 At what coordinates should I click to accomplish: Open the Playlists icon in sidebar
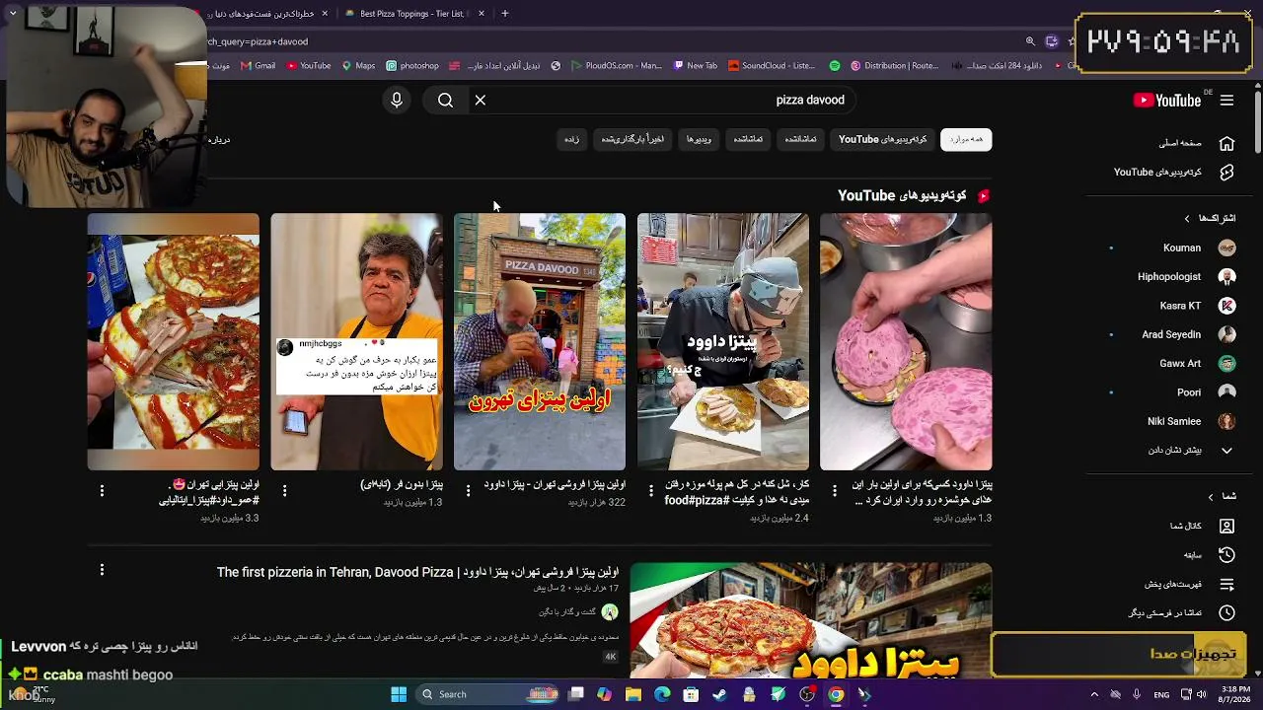coord(1226,584)
